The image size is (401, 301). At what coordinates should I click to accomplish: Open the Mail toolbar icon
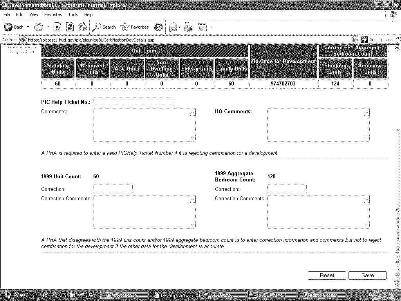pyautogui.click(x=173, y=27)
